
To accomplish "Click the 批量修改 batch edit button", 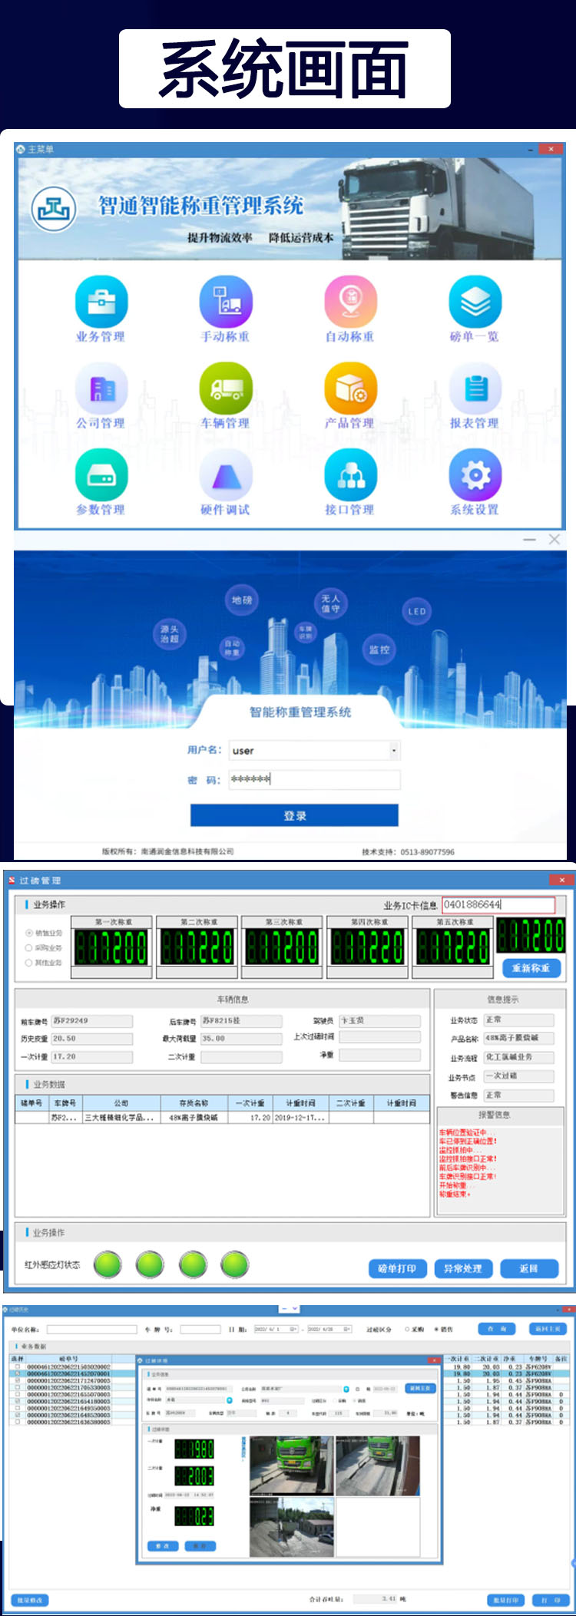I will [31, 1600].
